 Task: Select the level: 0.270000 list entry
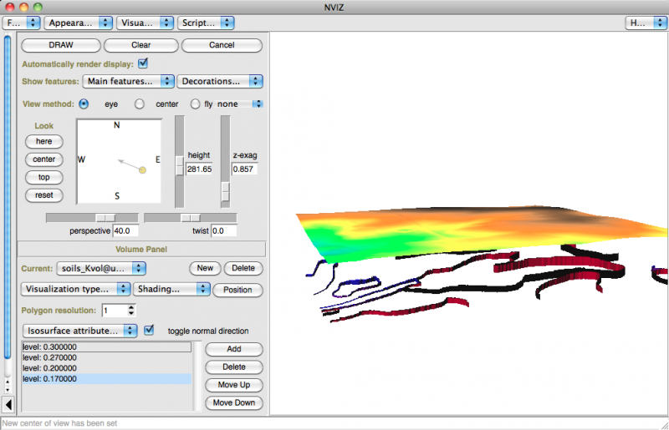click(x=106, y=357)
